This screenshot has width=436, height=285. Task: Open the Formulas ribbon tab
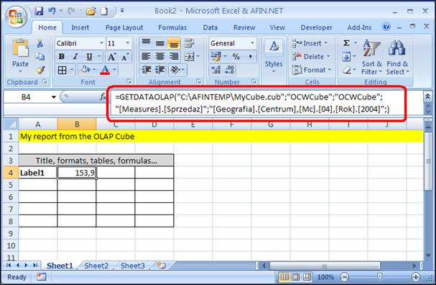(x=172, y=27)
